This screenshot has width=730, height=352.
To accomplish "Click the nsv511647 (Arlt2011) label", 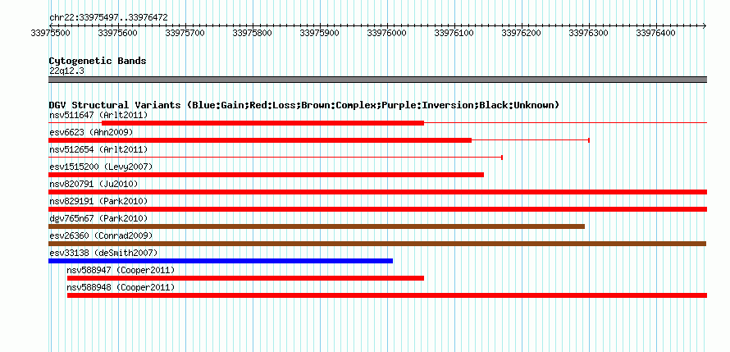I will [x=98, y=115].
